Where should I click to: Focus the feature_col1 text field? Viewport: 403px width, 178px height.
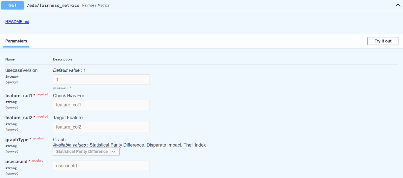tap(101, 105)
